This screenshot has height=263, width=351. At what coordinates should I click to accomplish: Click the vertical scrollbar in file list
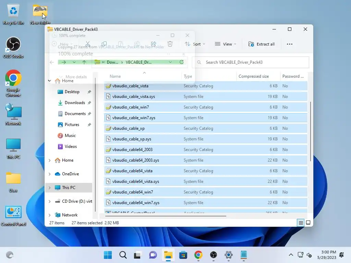[311, 131]
